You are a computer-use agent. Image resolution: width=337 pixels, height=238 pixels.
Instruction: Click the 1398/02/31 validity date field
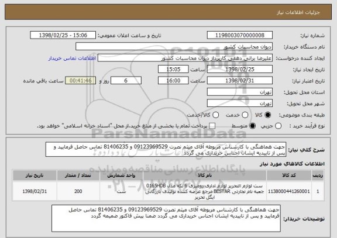(240, 81)
